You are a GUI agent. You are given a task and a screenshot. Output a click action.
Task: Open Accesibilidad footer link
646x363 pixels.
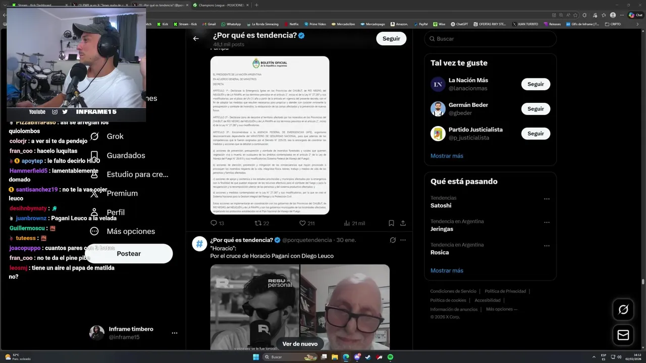coord(488,300)
